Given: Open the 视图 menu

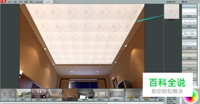Looking at the screenshot, I should pyautogui.click(x=26, y=2).
